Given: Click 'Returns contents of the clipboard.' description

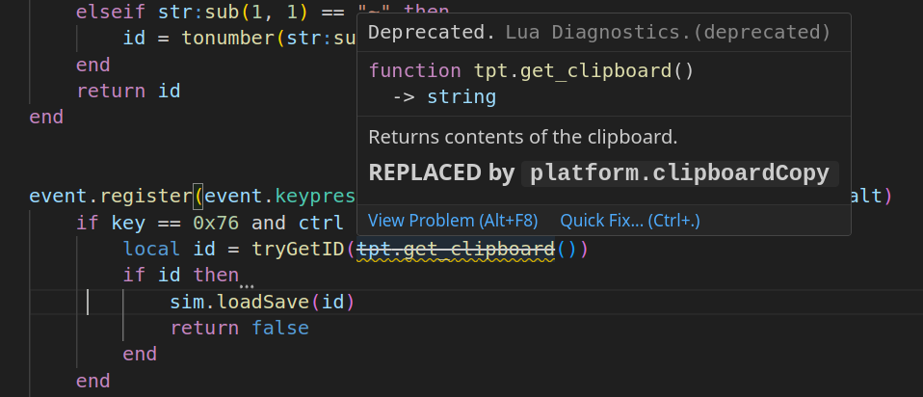Looking at the screenshot, I should pyautogui.click(x=523, y=138).
